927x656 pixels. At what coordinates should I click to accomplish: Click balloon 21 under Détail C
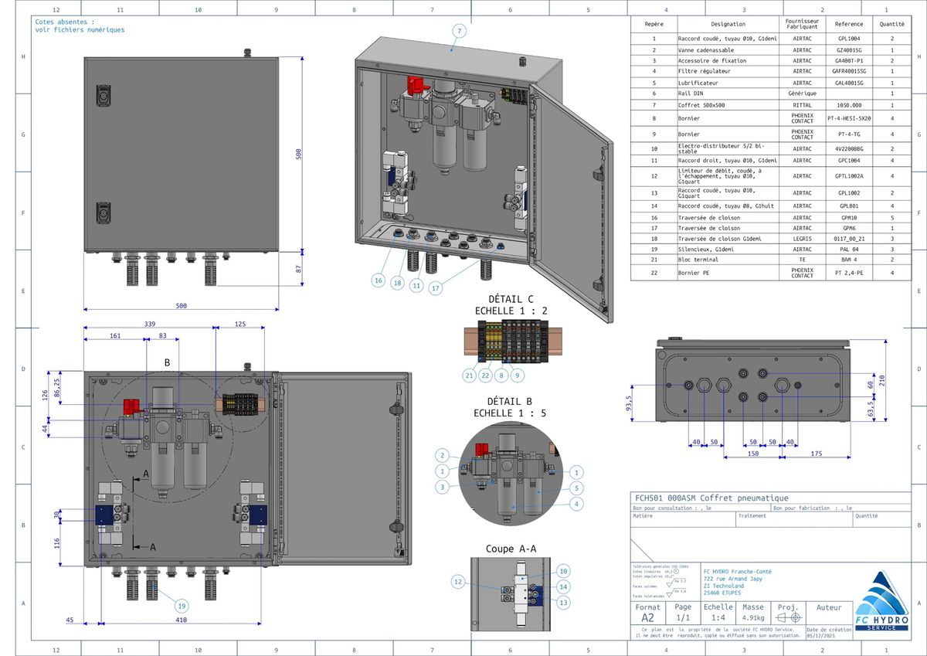pos(469,376)
